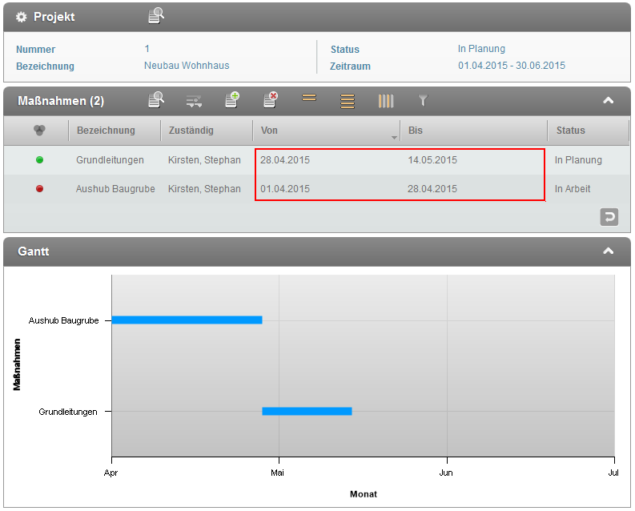Screen dimensions: 635x511
Task: Collapse the Gantt panel
Action: pos(608,251)
